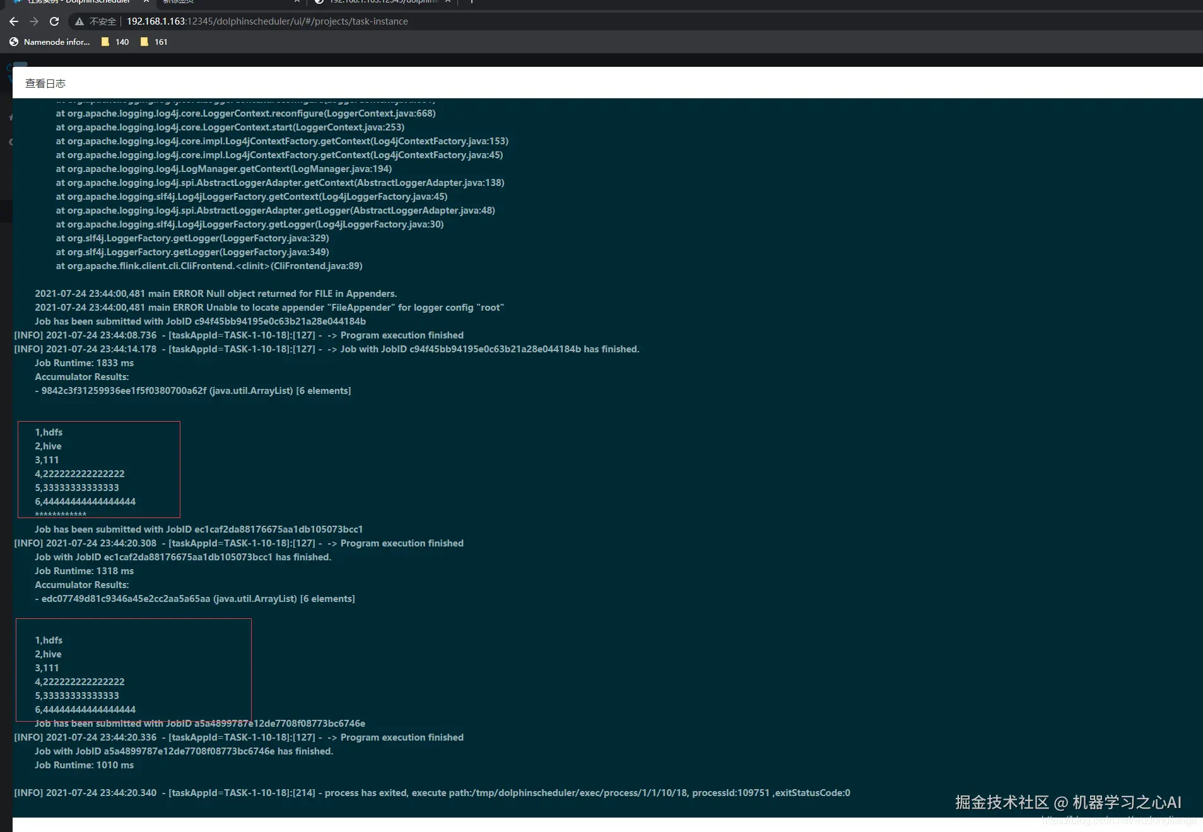The image size is (1203, 832).
Task: Click the 23:44:14.178 job finished line
Action: [x=327, y=349]
